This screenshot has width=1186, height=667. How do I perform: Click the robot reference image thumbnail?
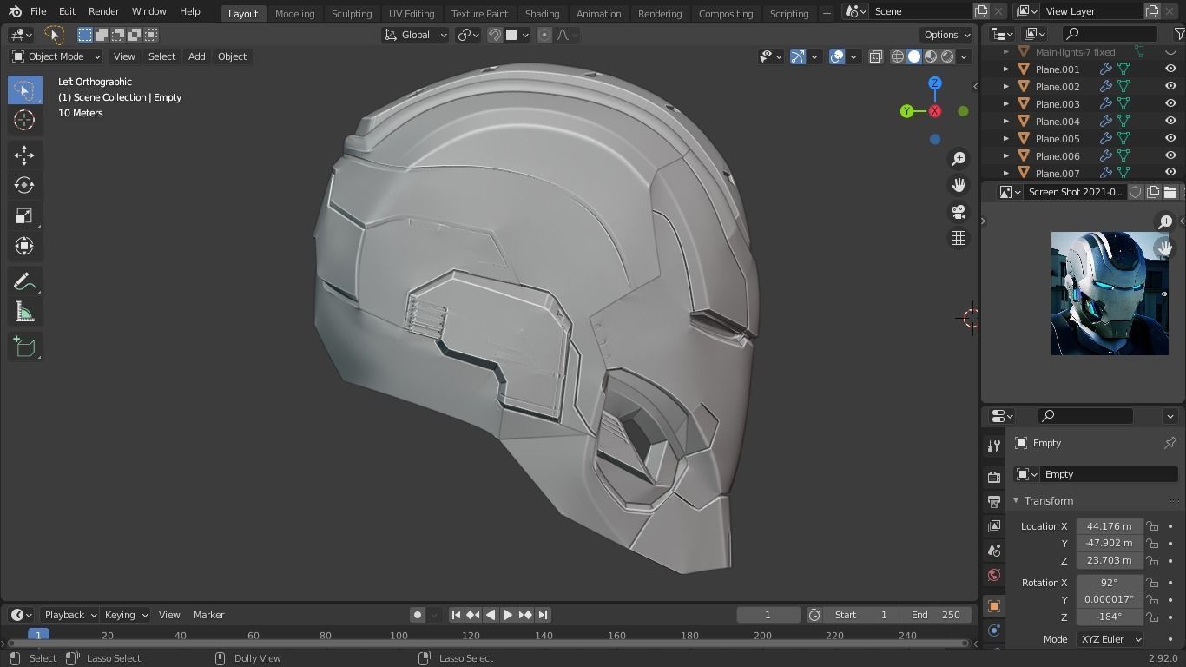(x=1110, y=294)
